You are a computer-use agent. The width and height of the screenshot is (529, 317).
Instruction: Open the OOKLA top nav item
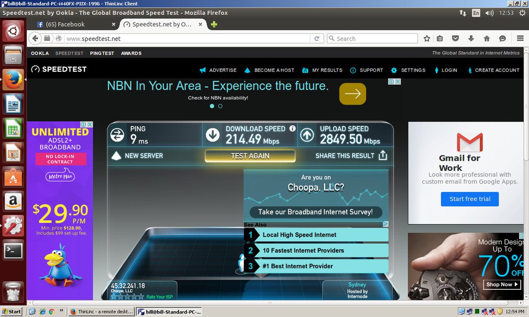(40, 53)
